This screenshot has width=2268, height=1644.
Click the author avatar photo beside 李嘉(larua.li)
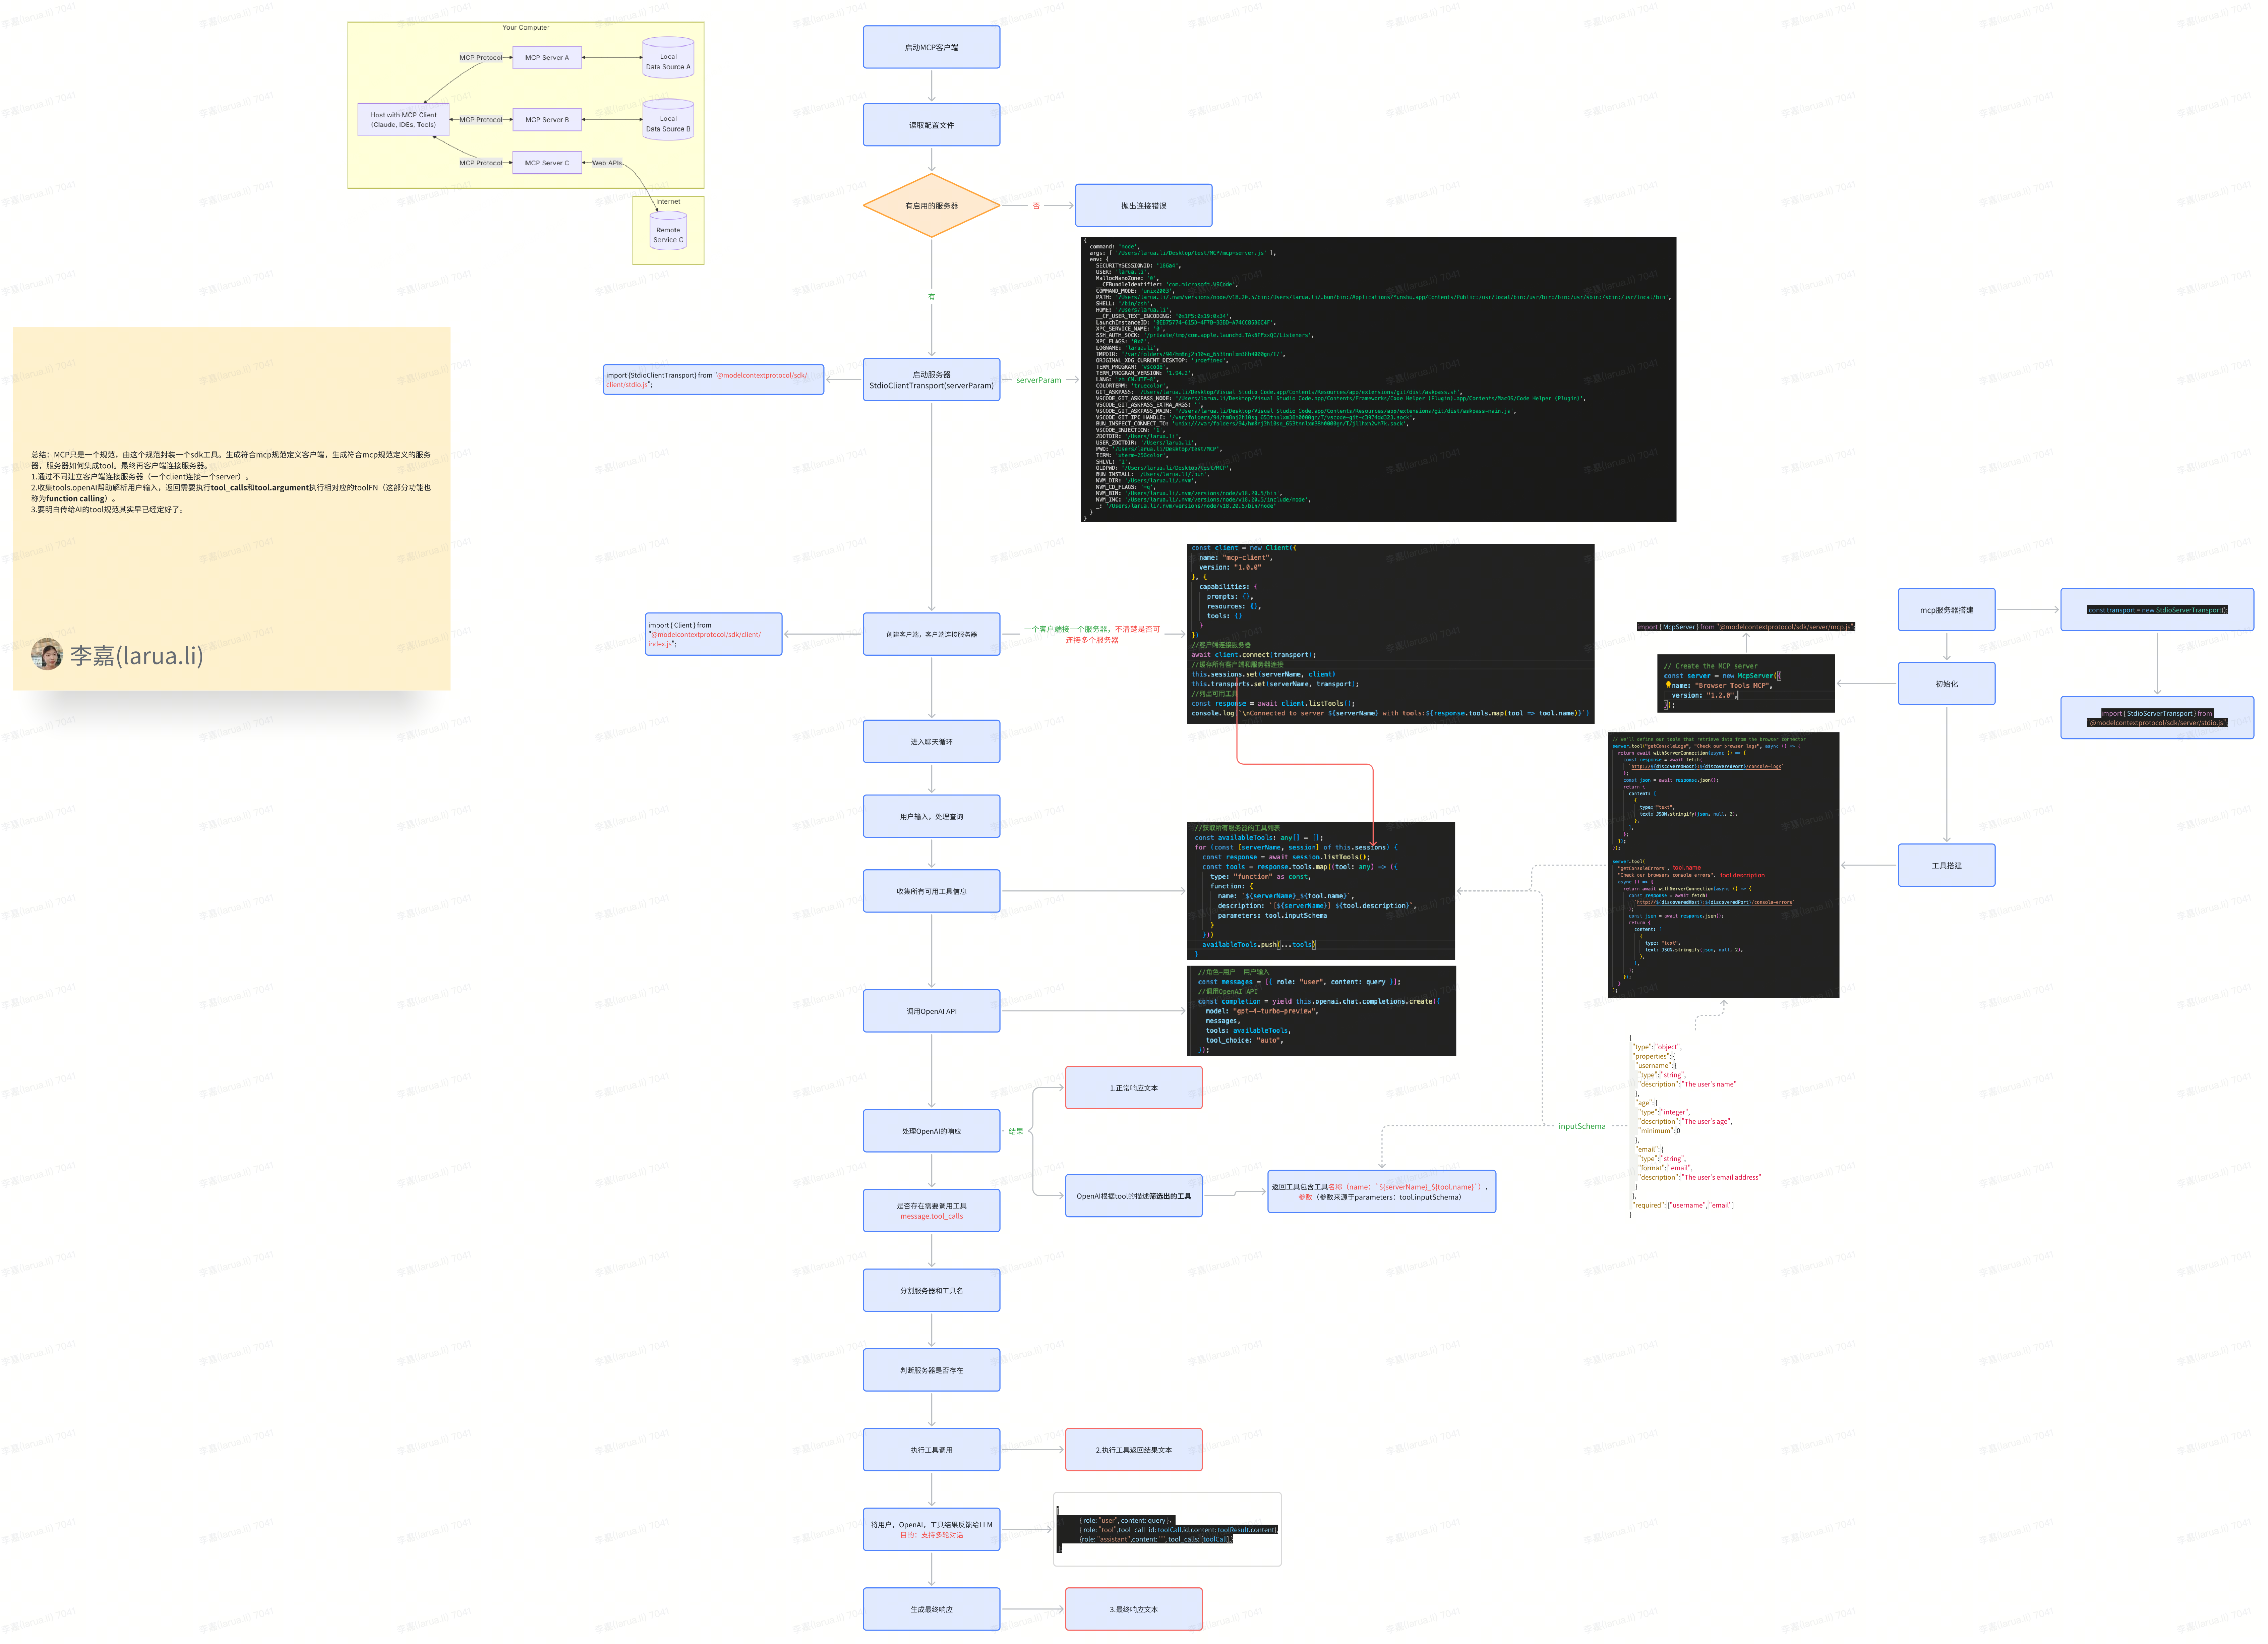(x=47, y=654)
